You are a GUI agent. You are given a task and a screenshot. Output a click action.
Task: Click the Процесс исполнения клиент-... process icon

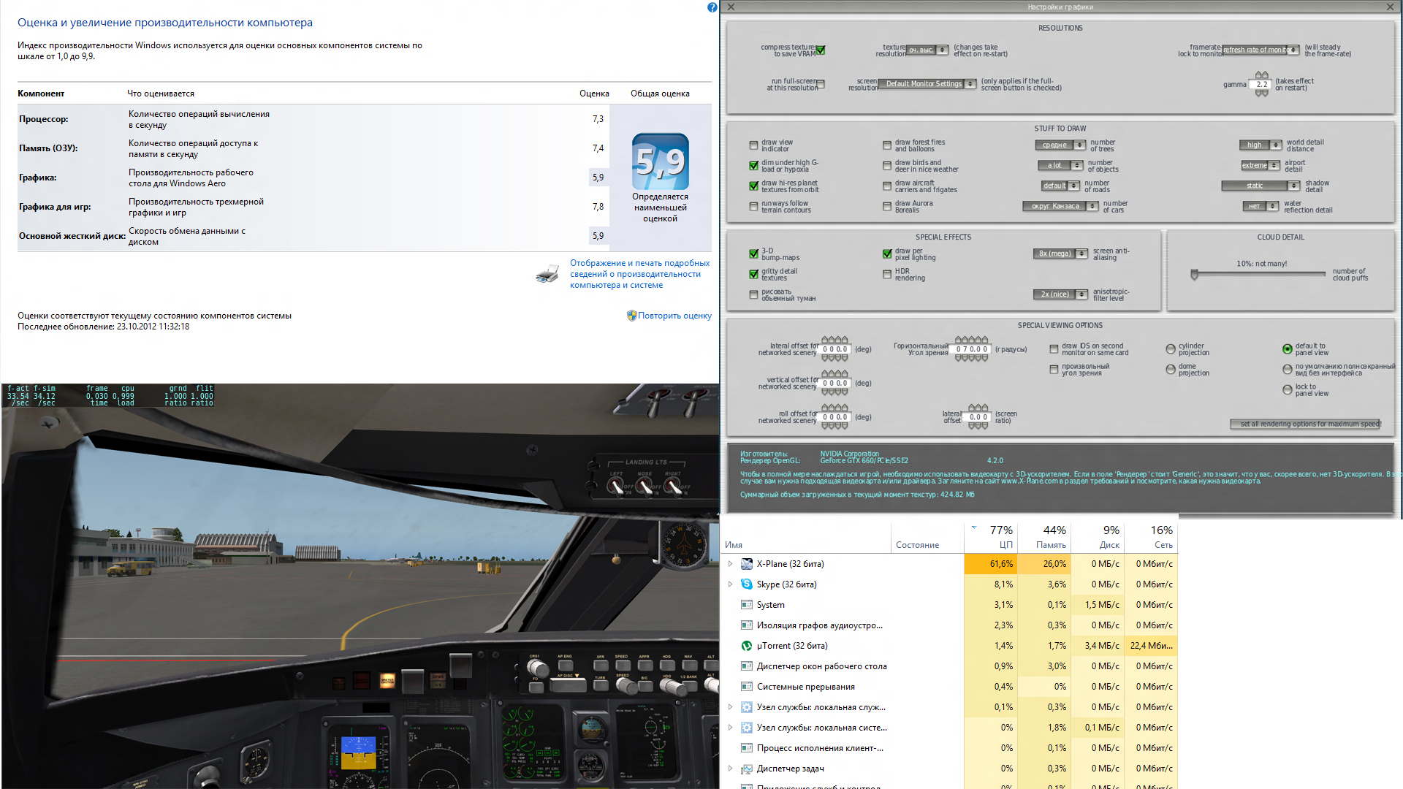[x=747, y=748]
